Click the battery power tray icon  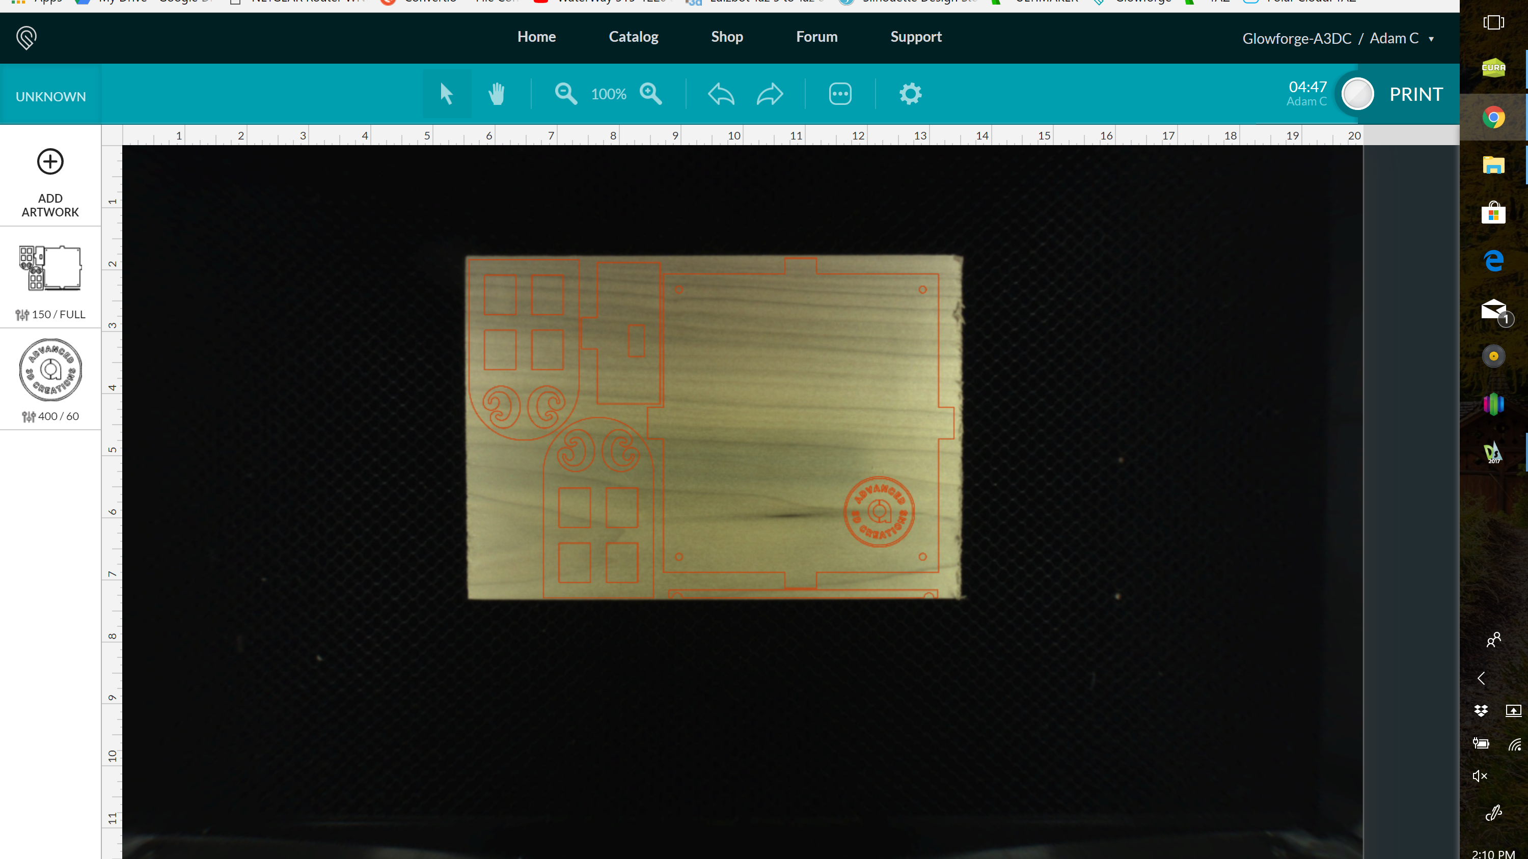coord(1481,743)
